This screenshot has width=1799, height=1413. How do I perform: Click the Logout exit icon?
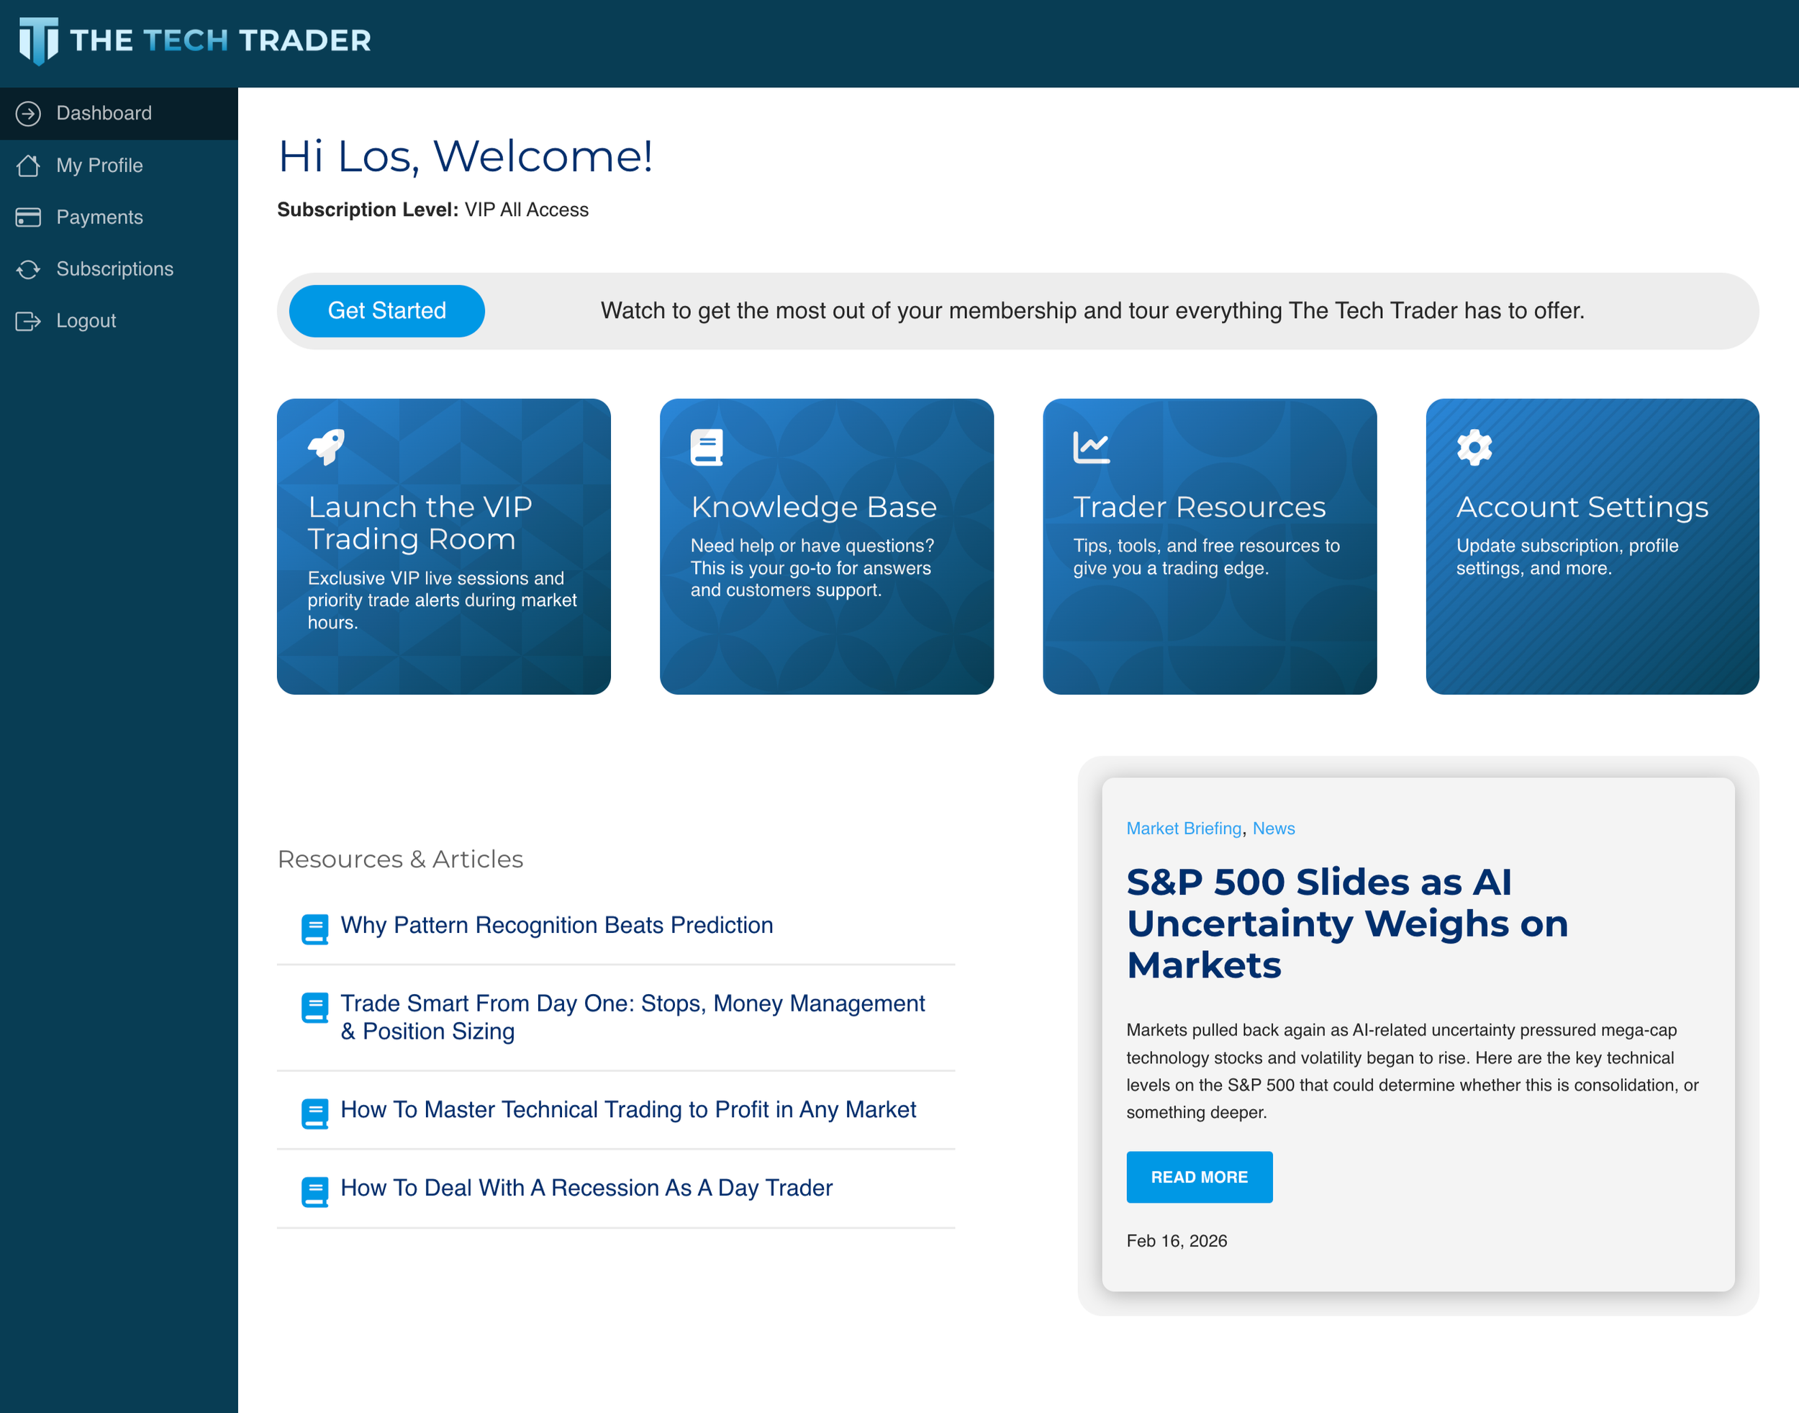point(28,321)
